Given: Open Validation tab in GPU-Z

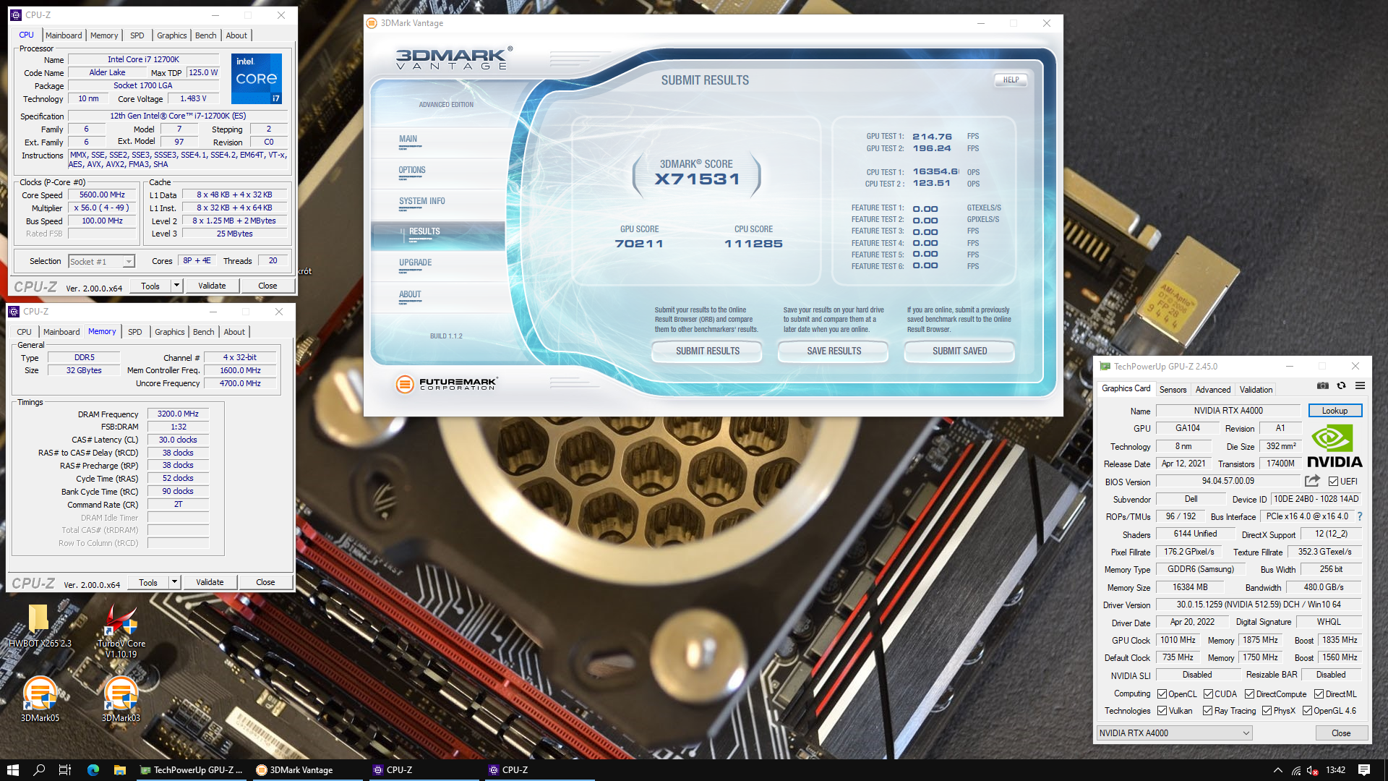Looking at the screenshot, I should pos(1256,390).
